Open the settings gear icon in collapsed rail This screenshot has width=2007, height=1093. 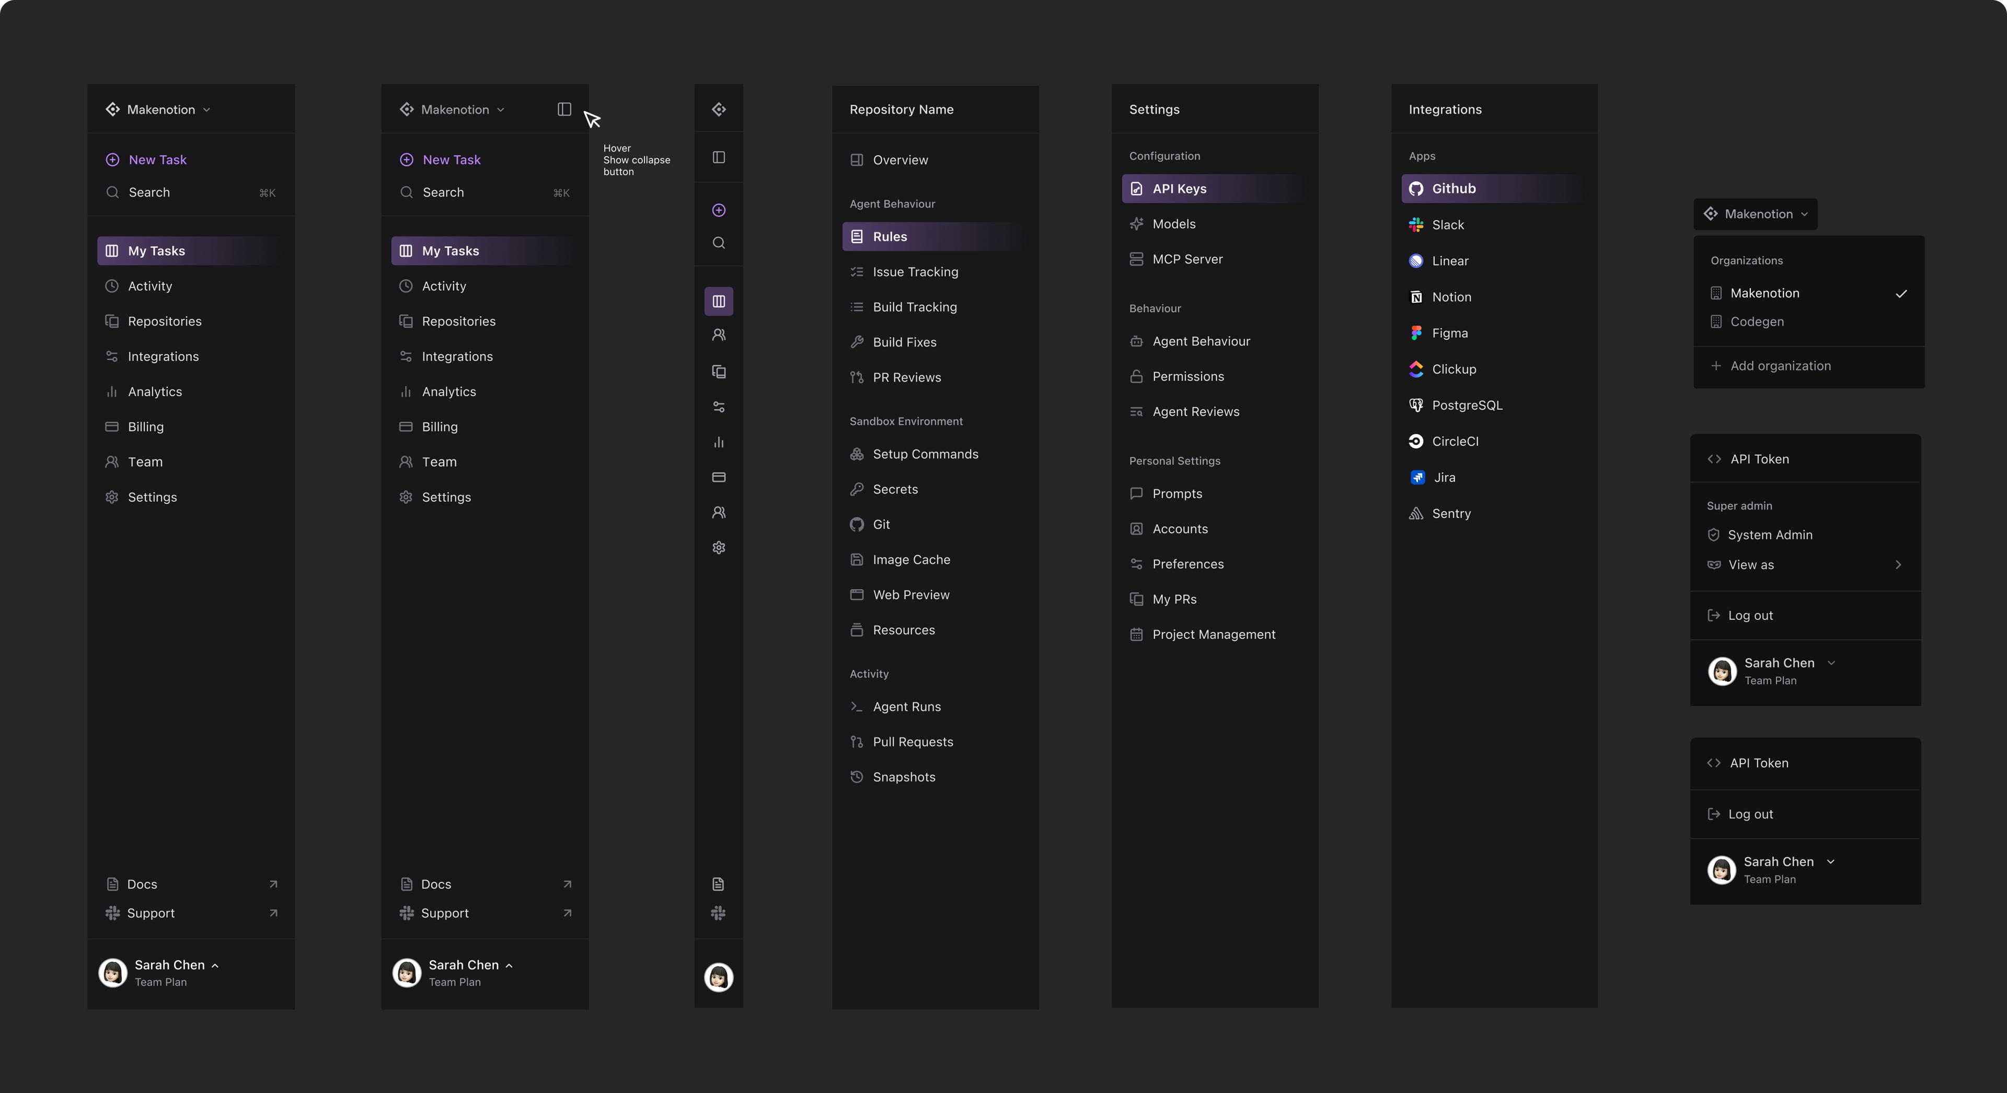click(x=718, y=548)
